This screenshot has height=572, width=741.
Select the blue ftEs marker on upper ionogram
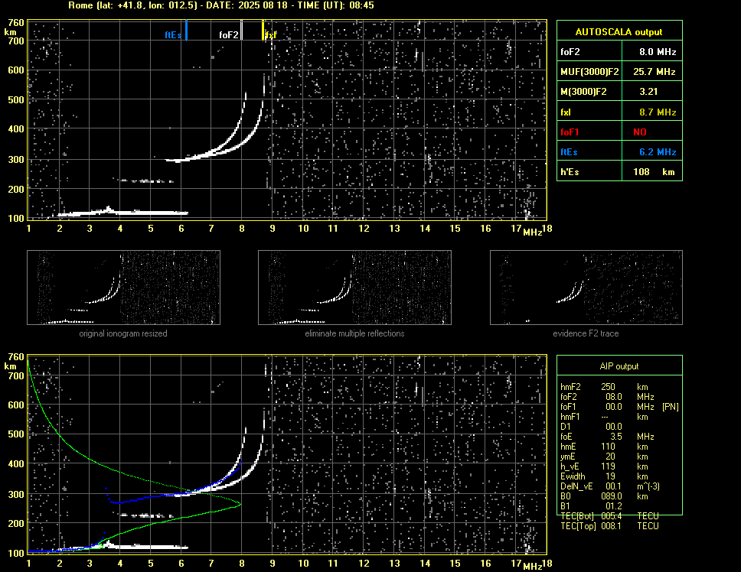point(186,30)
